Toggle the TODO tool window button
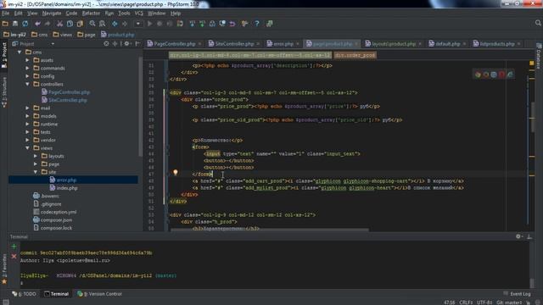 25,294
